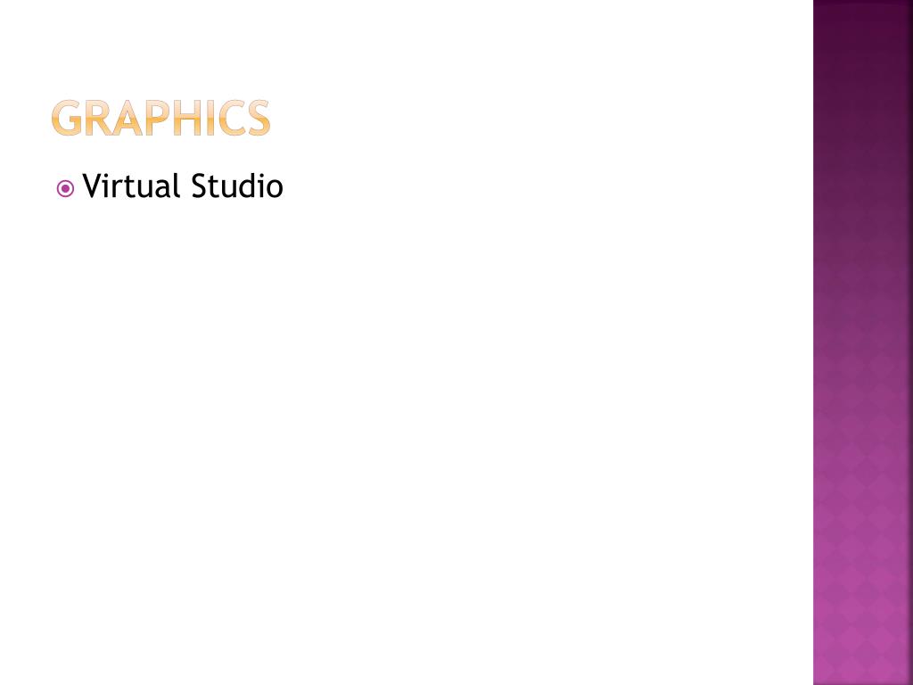Select the GRAPHICS slide title
Viewport: 913px width, 685px height.
pyautogui.click(x=160, y=118)
